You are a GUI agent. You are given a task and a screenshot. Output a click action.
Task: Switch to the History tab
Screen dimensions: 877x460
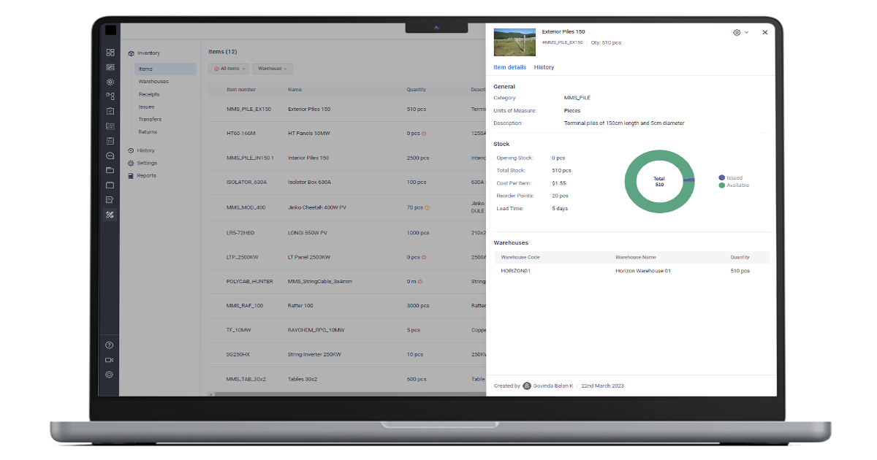pos(544,67)
